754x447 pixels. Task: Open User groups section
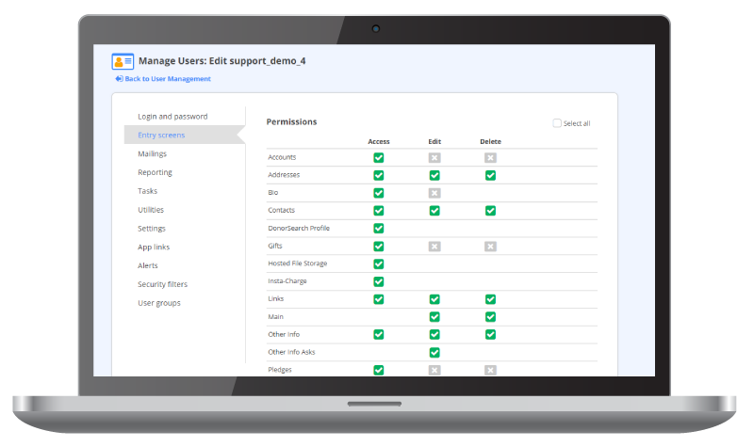tap(159, 303)
